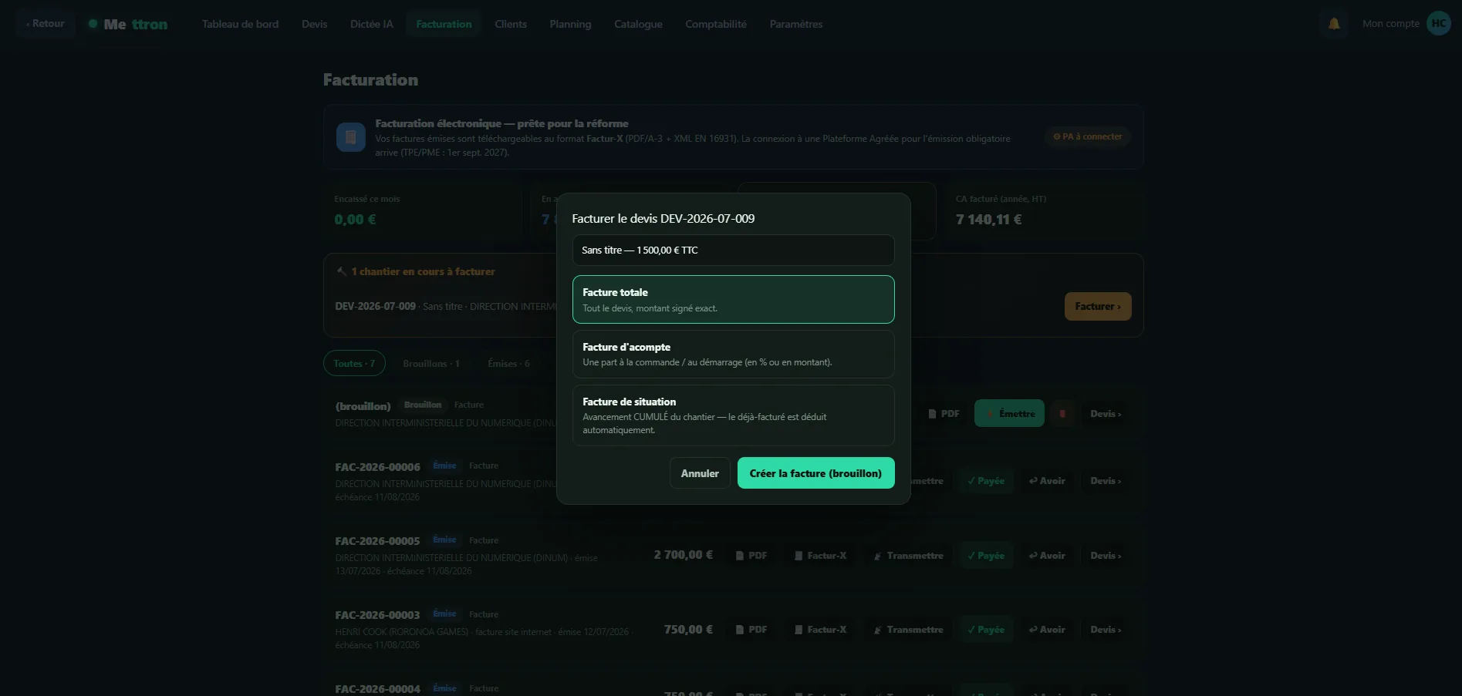Image resolution: width=1462 pixels, height=696 pixels.
Task: Filter invoices by Émises · 6
Action: pos(509,364)
